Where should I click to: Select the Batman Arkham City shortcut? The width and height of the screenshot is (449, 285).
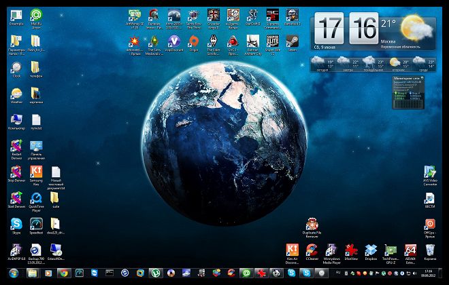point(253,45)
